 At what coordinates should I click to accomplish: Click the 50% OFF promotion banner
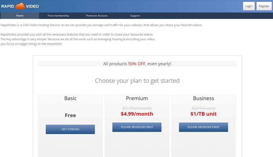coord(137,64)
